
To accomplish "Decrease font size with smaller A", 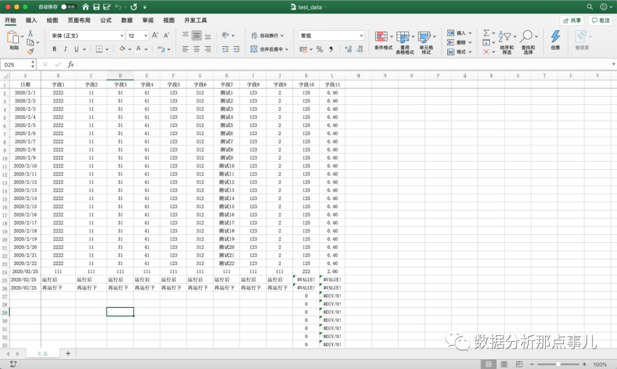I will [x=166, y=35].
